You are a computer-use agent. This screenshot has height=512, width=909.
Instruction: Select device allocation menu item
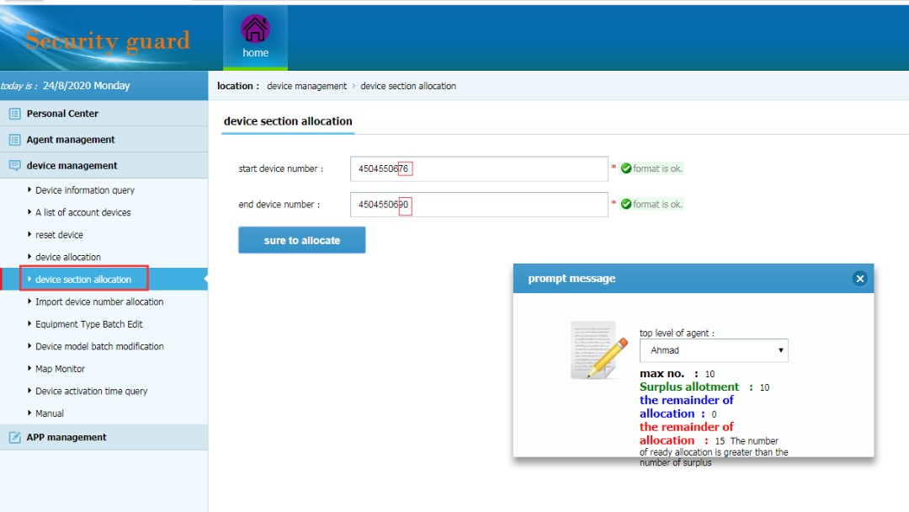click(x=68, y=258)
